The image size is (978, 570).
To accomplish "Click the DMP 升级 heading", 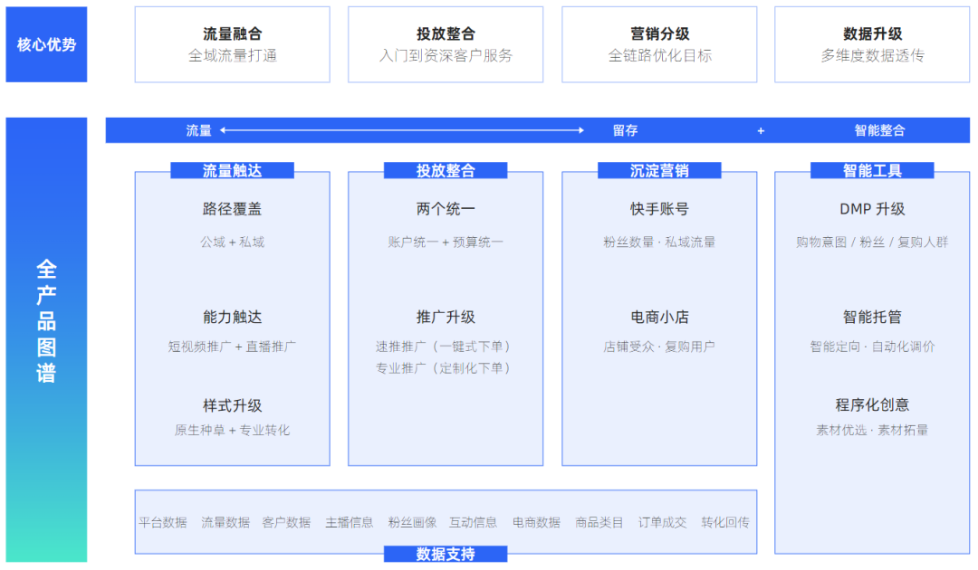I will point(872,209).
